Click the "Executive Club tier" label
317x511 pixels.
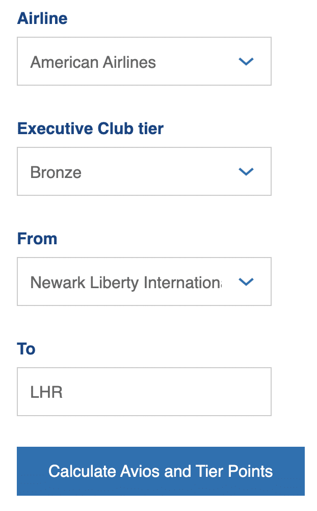click(x=90, y=129)
